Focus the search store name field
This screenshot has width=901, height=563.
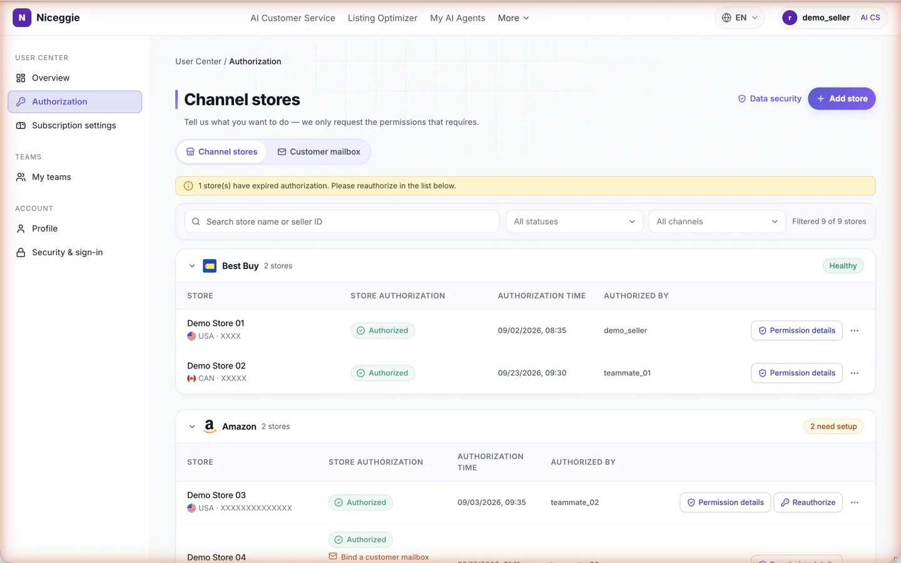342,221
